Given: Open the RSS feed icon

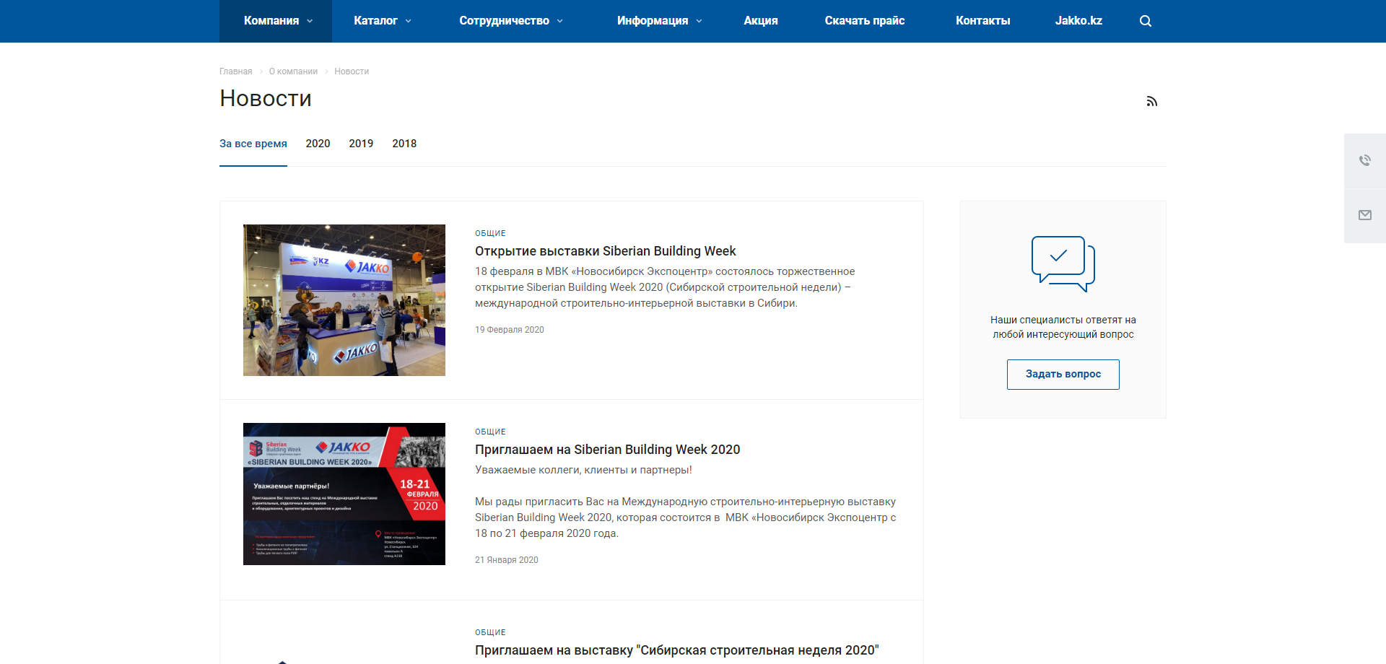Looking at the screenshot, I should pos(1152,101).
